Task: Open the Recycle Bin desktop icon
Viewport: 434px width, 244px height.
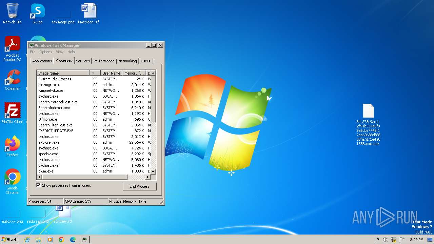Action: point(12,14)
